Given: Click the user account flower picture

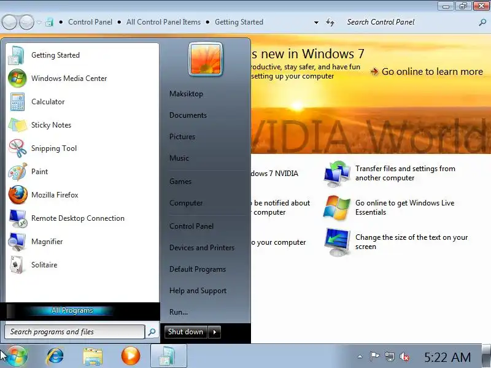Looking at the screenshot, I should (206, 59).
